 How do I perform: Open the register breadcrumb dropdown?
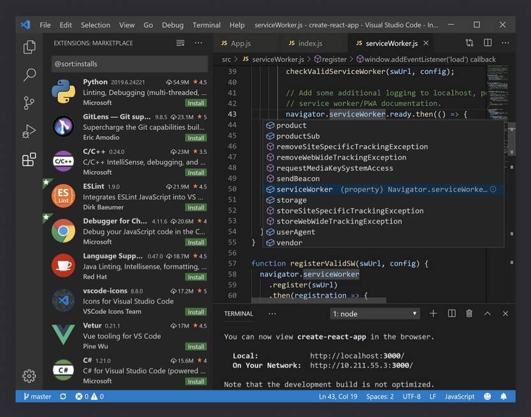(x=331, y=59)
